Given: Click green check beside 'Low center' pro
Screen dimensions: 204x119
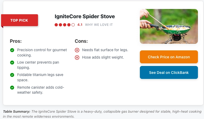Looking at the screenshot, I should (12, 63).
